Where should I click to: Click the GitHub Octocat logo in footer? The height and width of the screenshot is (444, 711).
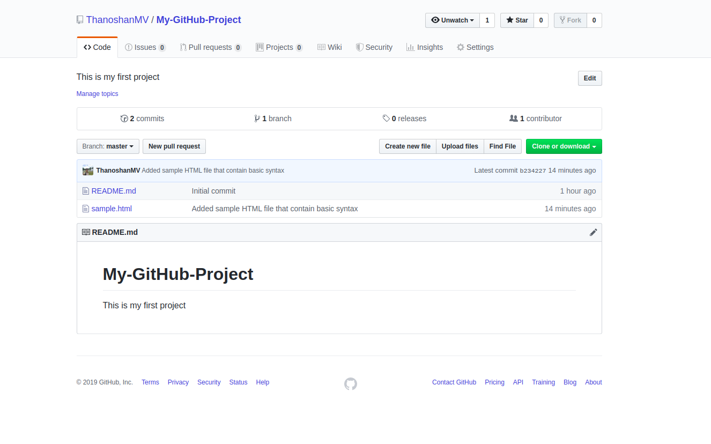[350, 383]
